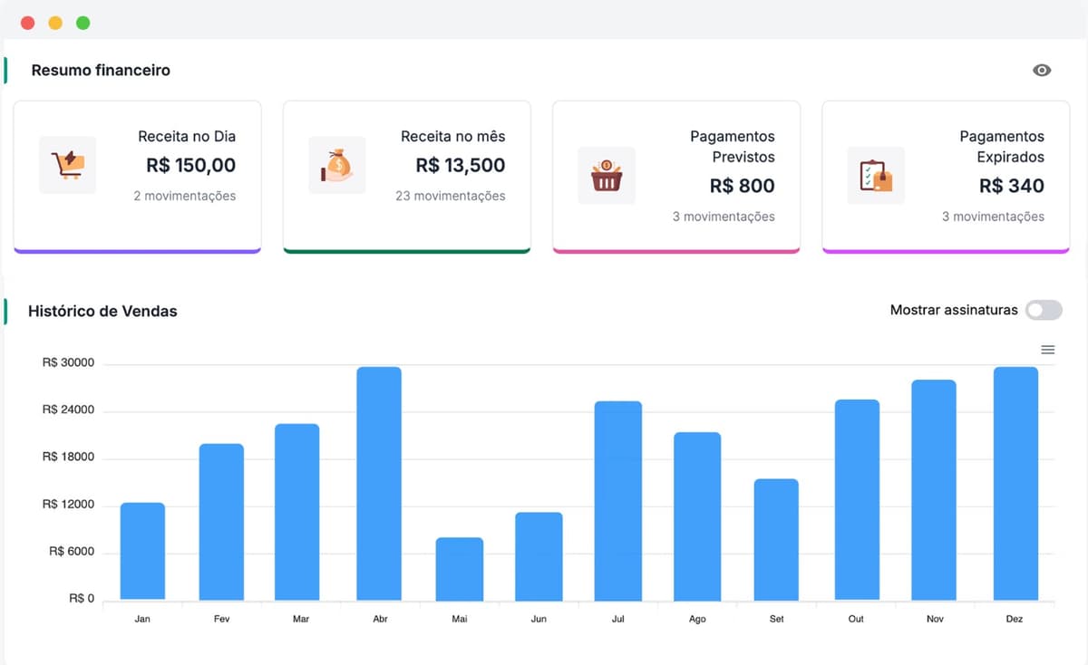
Task: Select the Abr bar in the sales chart
Action: click(380, 480)
